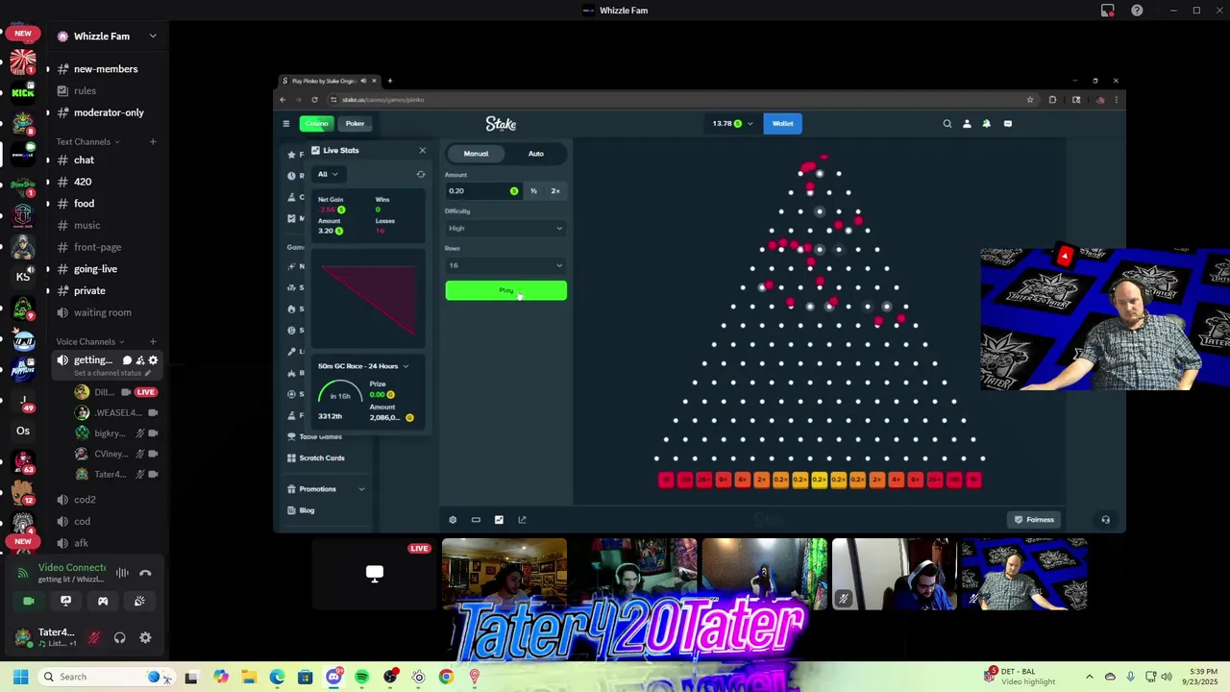Open the All filter dropdown in Live Stats

(x=328, y=174)
